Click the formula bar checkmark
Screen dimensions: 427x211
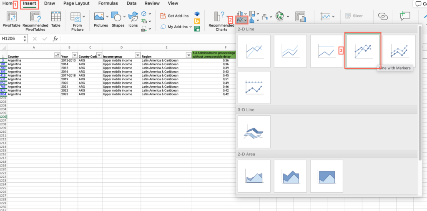[x=45, y=39]
